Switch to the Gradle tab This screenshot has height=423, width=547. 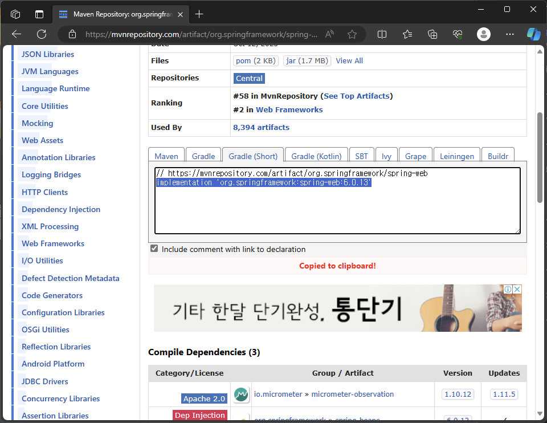(203, 156)
